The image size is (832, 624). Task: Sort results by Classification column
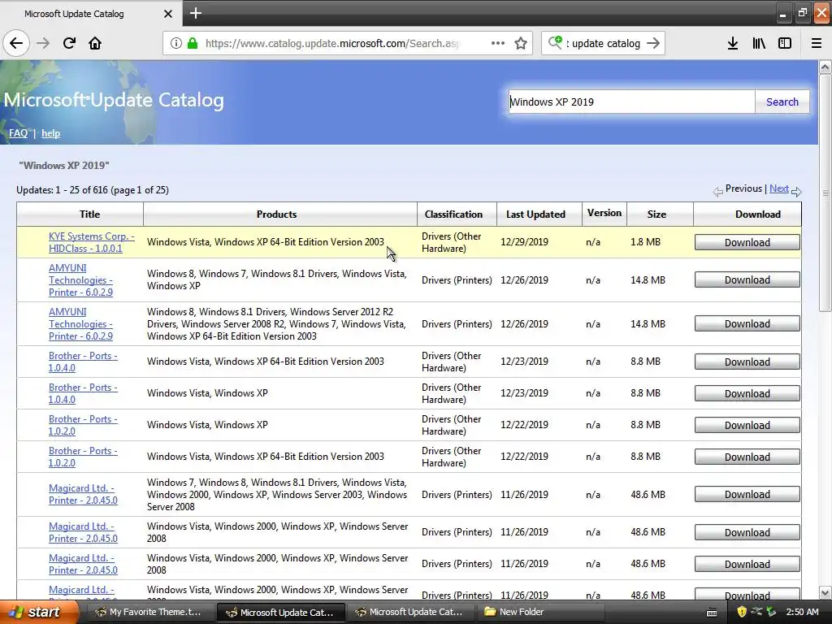(x=453, y=214)
